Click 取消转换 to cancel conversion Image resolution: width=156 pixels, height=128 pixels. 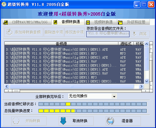pos(76,121)
